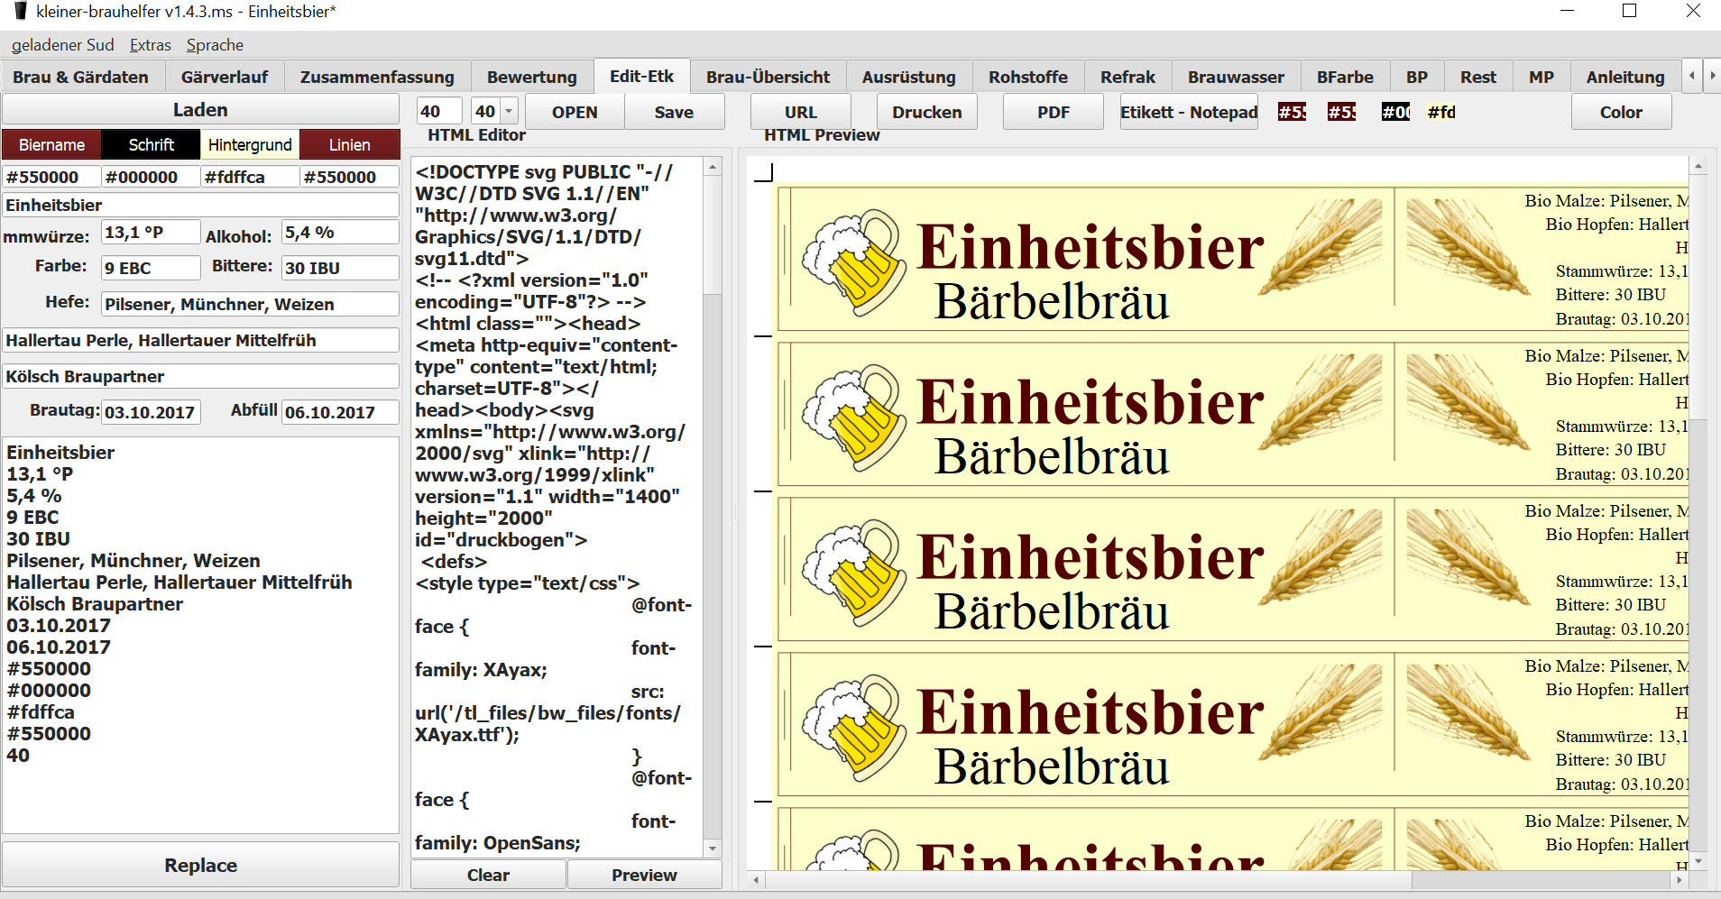Switch to the Rohstoffe tab
Screen dimensions: 1721x899
pyautogui.click(x=1027, y=77)
